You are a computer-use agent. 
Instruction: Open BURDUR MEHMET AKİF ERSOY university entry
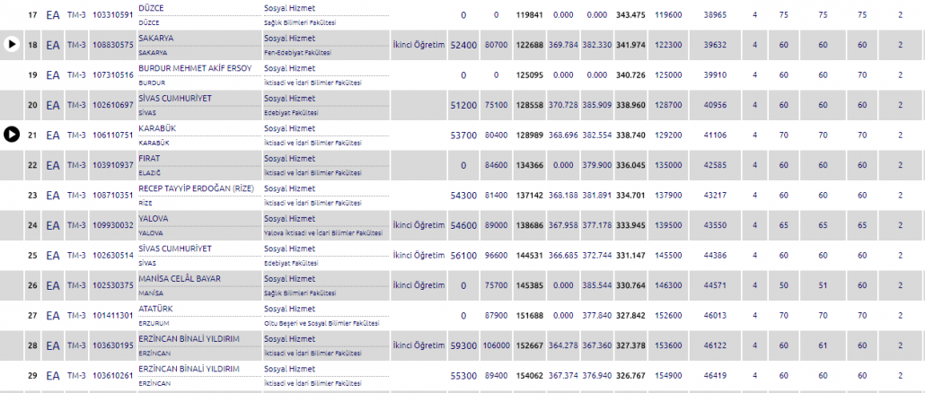pyautogui.click(x=192, y=68)
